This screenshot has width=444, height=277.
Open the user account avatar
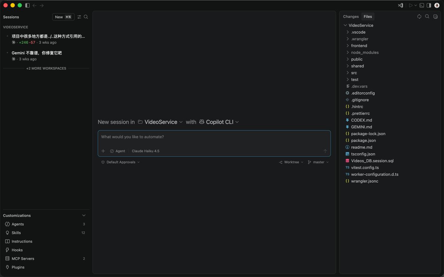pos(437,6)
